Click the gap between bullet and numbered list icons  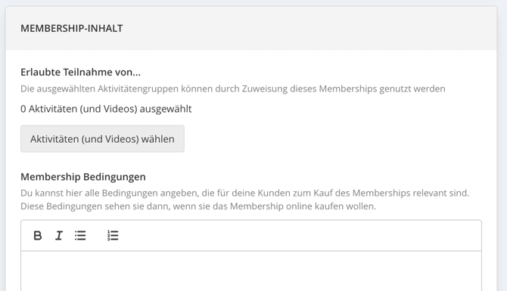(96, 236)
